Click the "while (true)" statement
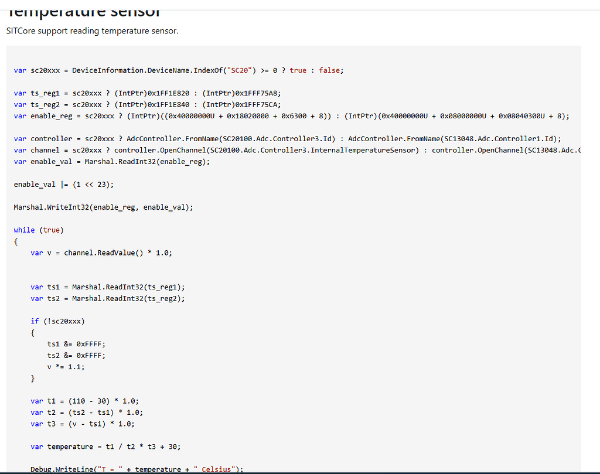 click(x=39, y=230)
